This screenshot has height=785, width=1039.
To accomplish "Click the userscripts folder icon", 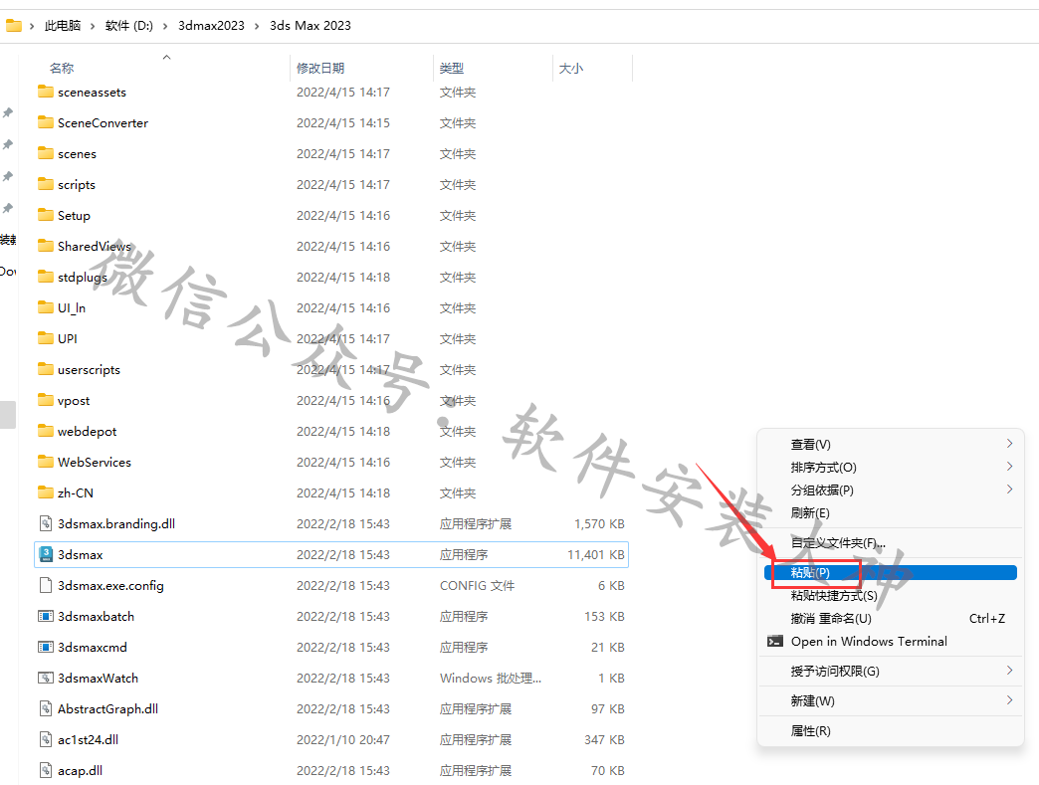I will pos(46,369).
